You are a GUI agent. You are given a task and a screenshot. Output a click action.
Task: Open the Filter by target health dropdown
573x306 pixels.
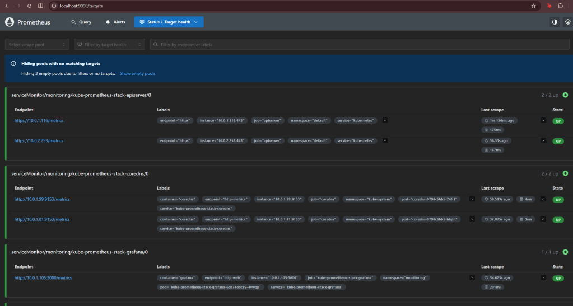(x=109, y=45)
